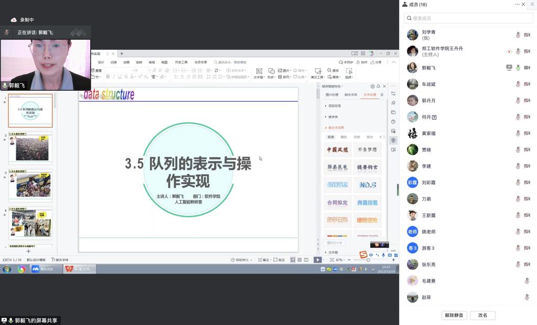537x325 pixels.
Task: Open the 文本框 dropdown in ribbon
Action: coord(259,73)
